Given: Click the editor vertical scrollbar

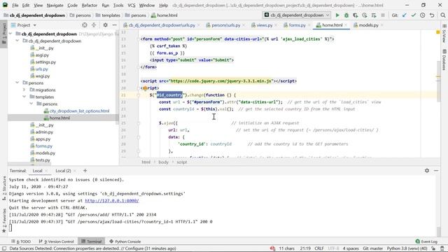Looking at the screenshot, I should click(439, 81).
